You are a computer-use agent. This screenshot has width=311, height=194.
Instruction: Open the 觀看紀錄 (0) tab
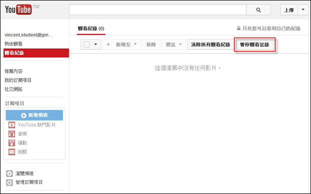[x=91, y=28]
